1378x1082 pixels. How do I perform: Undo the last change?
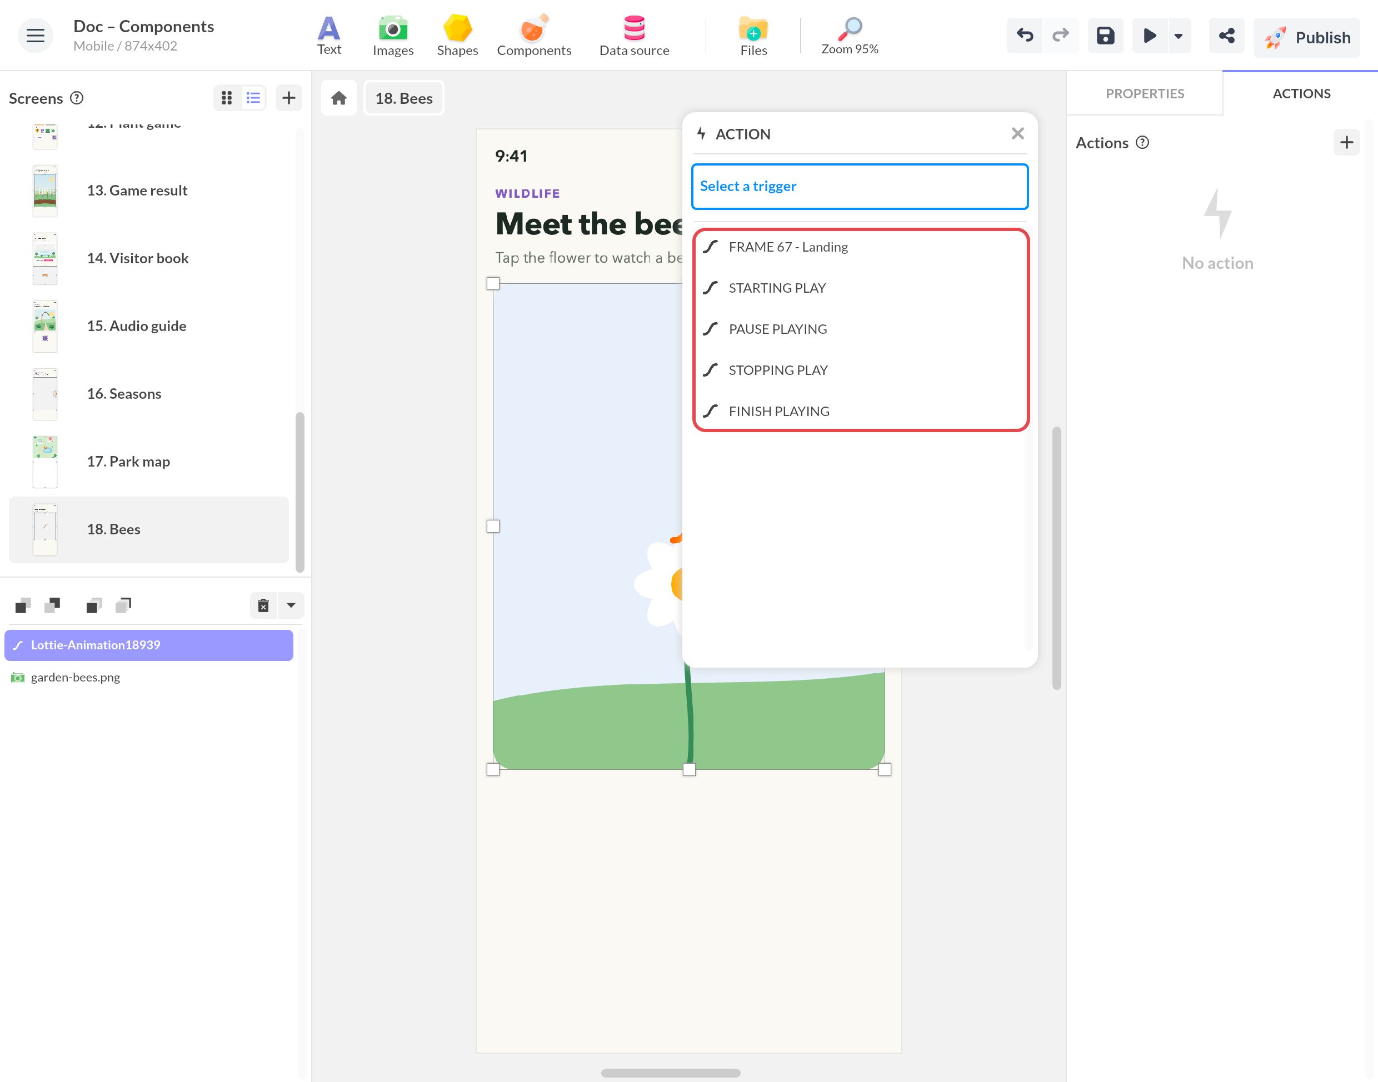pyautogui.click(x=1025, y=36)
